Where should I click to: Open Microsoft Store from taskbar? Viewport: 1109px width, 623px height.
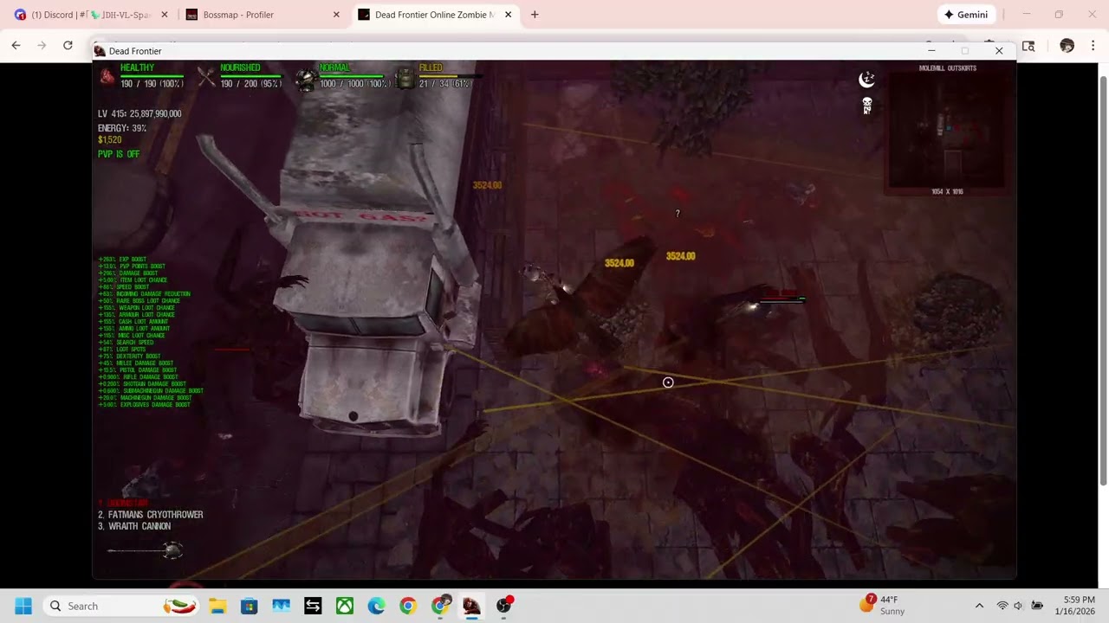[249, 606]
